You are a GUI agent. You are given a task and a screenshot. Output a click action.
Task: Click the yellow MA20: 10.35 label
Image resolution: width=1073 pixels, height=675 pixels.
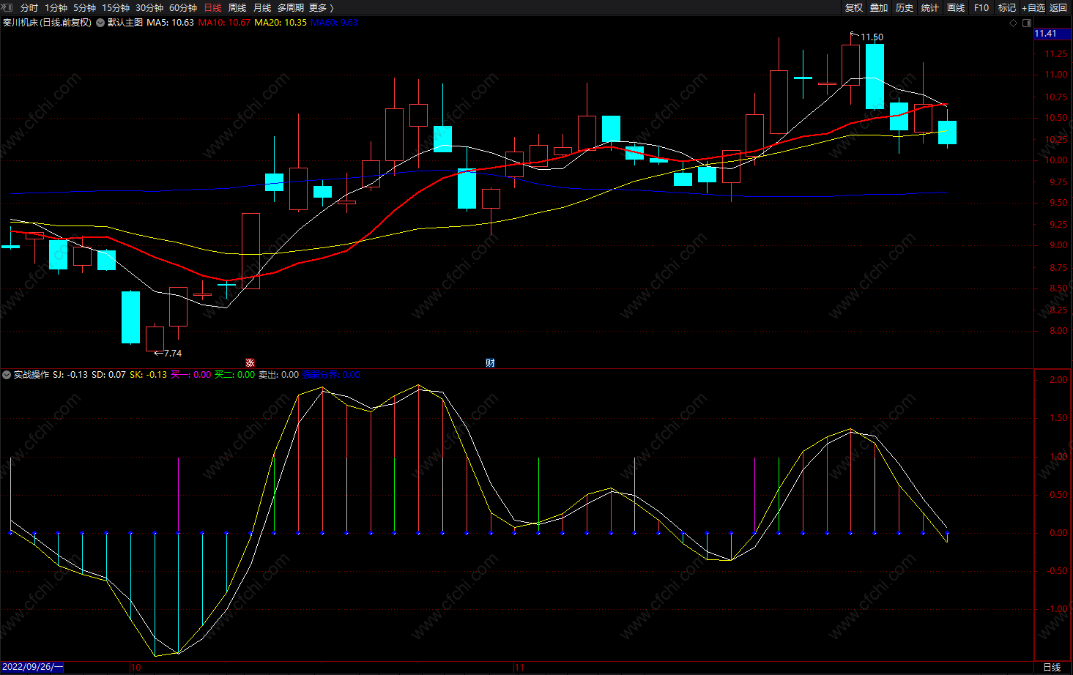(281, 23)
